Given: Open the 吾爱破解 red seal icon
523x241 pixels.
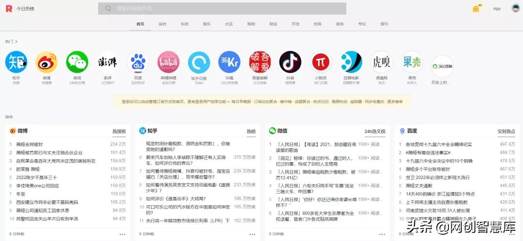Looking at the screenshot, I should click(x=260, y=62).
